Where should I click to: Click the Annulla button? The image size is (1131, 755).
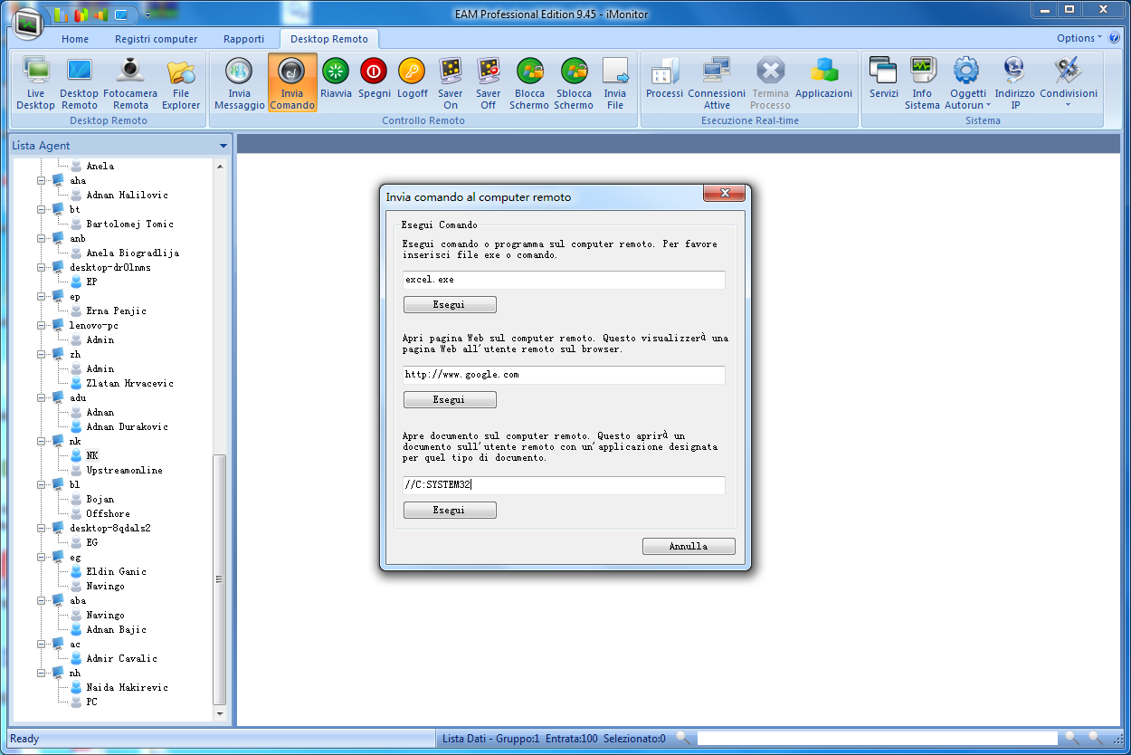(x=688, y=547)
